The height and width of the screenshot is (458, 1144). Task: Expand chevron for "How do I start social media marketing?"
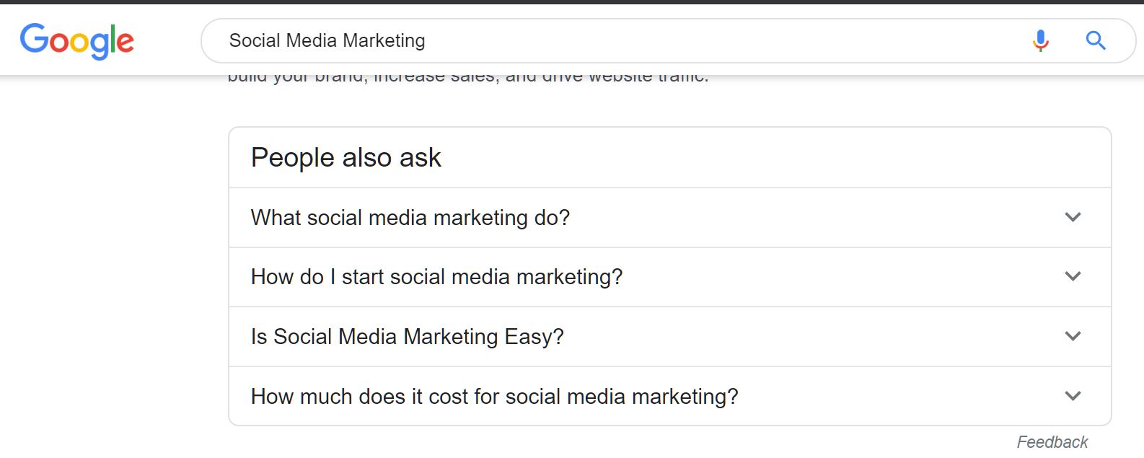[x=1073, y=276]
